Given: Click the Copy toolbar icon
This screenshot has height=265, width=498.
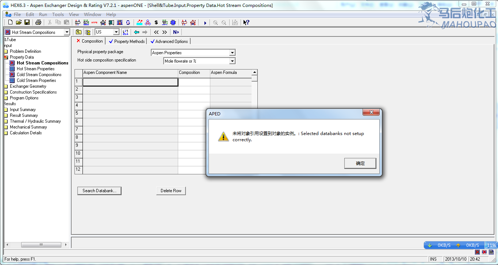Looking at the screenshot, I should 58,23.
